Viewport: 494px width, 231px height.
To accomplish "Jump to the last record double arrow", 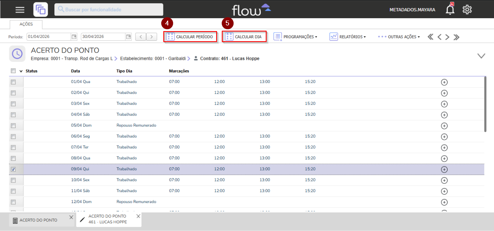I will tap(456, 37).
